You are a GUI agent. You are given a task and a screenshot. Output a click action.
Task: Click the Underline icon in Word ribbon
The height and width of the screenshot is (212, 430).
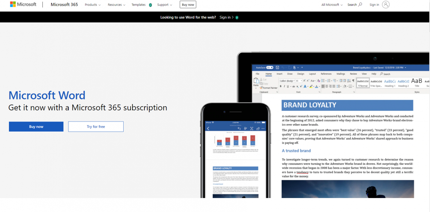coord(288,86)
